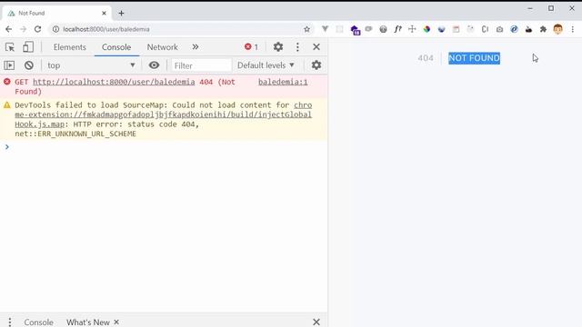Screen dimensions: 582x327
Task: Go back in browser history
Action: point(8,29)
